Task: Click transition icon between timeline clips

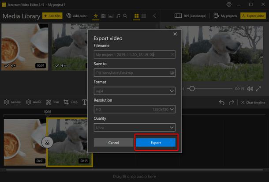Action: coord(47,142)
